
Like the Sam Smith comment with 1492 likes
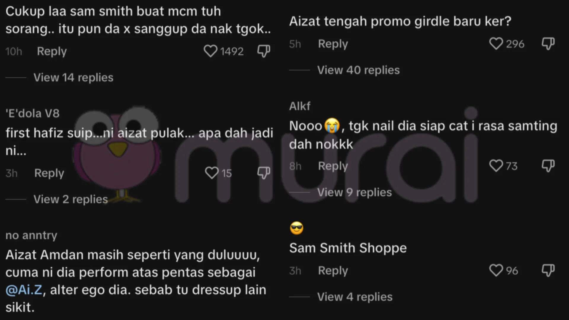point(210,51)
